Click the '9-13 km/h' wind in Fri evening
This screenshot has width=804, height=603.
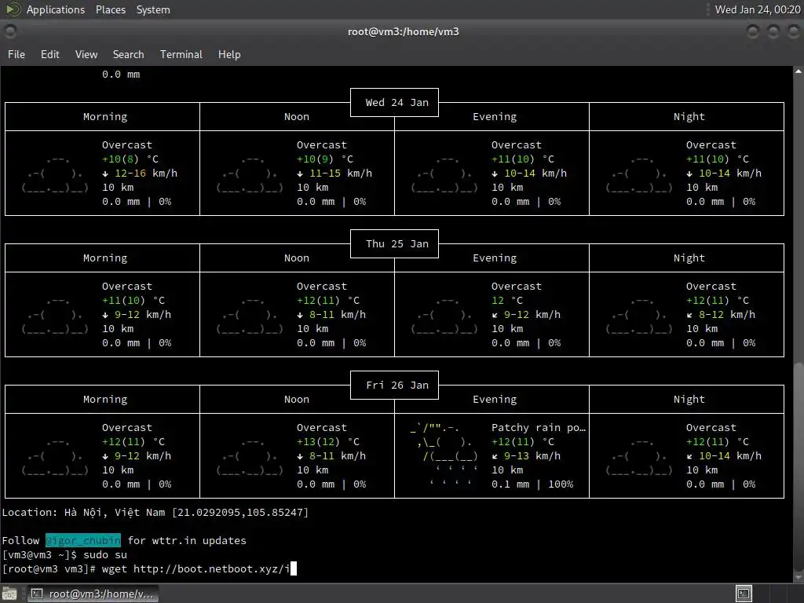pyautogui.click(x=532, y=456)
